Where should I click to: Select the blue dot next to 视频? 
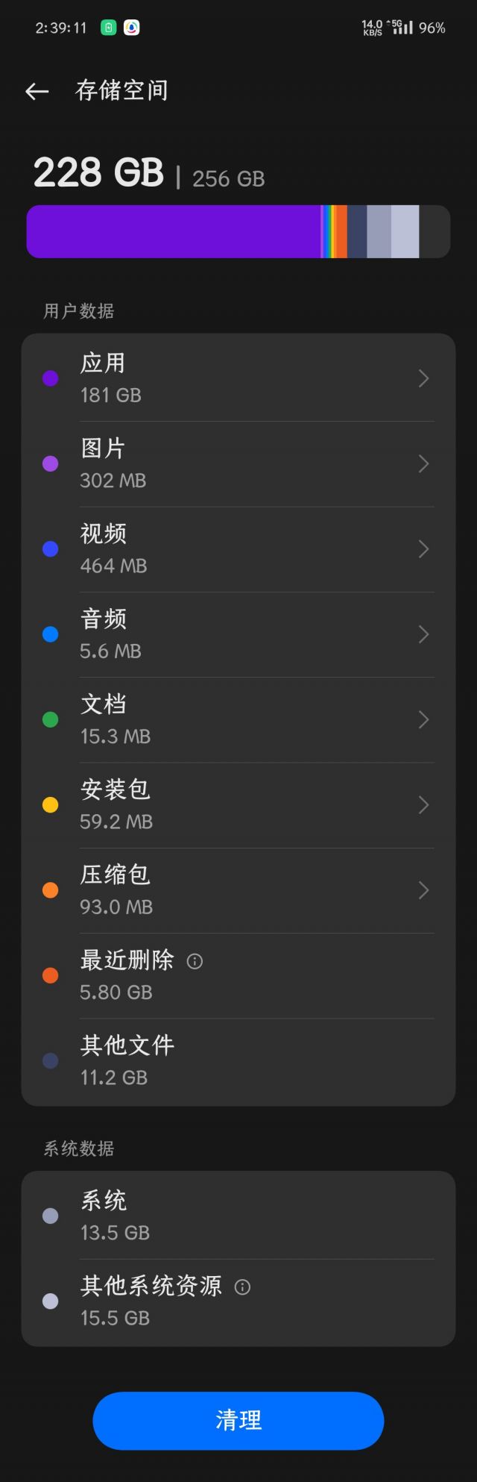pyautogui.click(x=50, y=548)
